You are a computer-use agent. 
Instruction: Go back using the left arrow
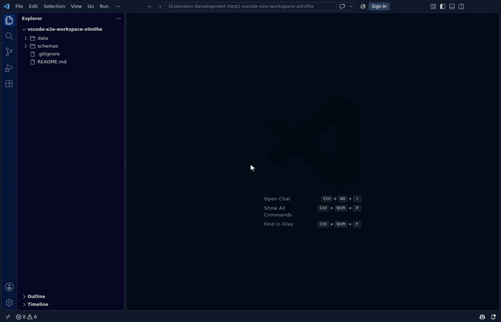coord(150,6)
